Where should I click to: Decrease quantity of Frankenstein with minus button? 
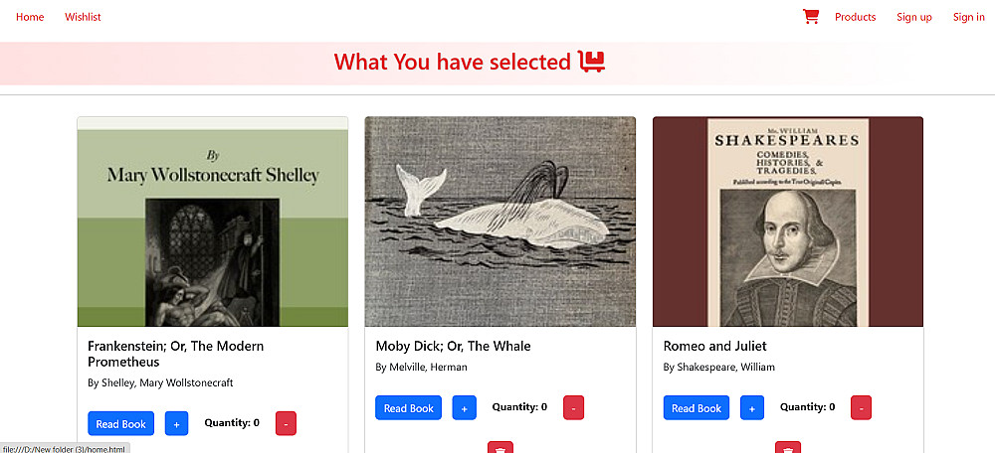tap(286, 423)
